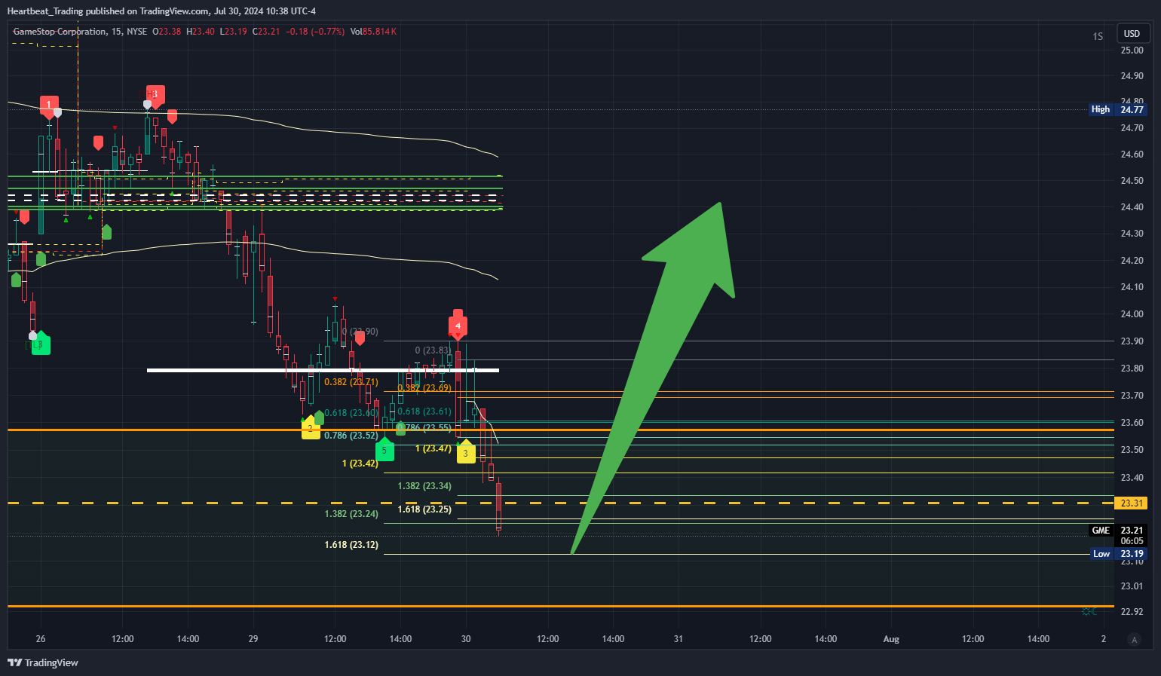The image size is (1161, 676).
Task: Click the yellow signal label numbered 3
Action: [466, 452]
